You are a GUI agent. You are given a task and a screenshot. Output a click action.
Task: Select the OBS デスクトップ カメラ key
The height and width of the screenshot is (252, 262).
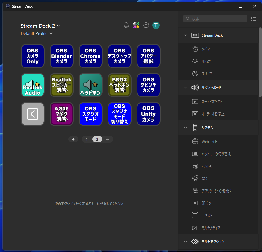tap(120, 56)
